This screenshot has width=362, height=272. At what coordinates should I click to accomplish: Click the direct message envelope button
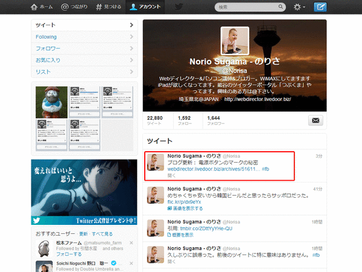[316, 120]
